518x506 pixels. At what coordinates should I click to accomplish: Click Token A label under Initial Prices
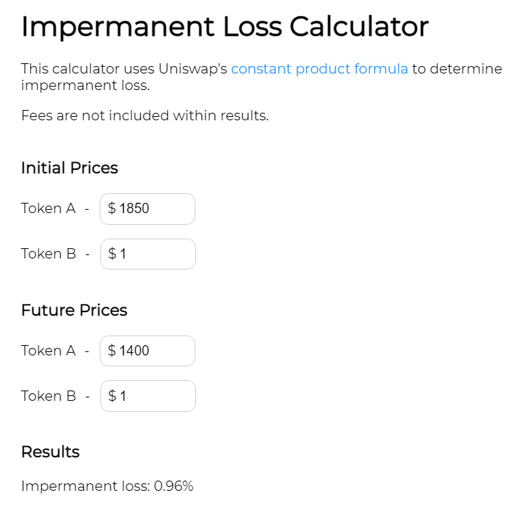(x=48, y=208)
